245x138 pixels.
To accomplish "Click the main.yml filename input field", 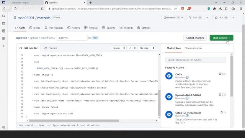I will tap(72, 38).
